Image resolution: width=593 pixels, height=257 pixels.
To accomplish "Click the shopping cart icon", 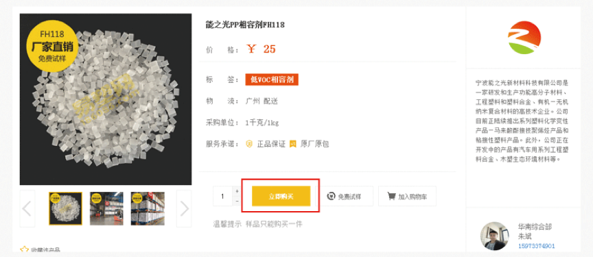I will pyautogui.click(x=391, y=196).
